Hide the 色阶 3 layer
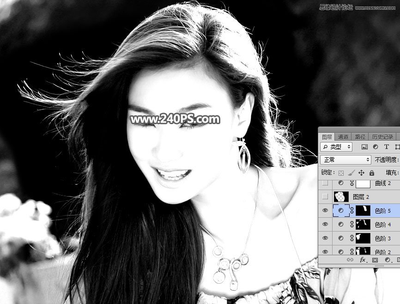The width and height of the screenshot is (400, 304). (325, 238)
